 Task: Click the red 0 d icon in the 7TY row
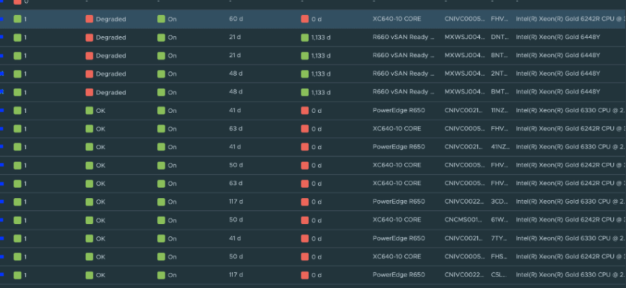(x=305, y=238)
